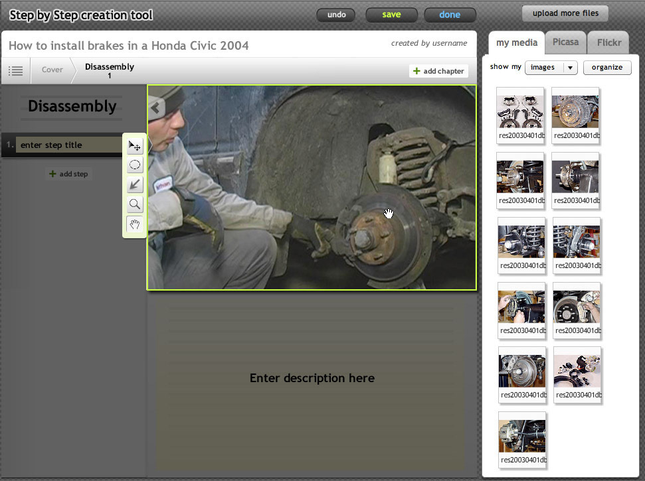This screenshot has width=645, height=481.
Task: Select fourth row right rotor install thumbnail
Action: click(x=577, y=310)
